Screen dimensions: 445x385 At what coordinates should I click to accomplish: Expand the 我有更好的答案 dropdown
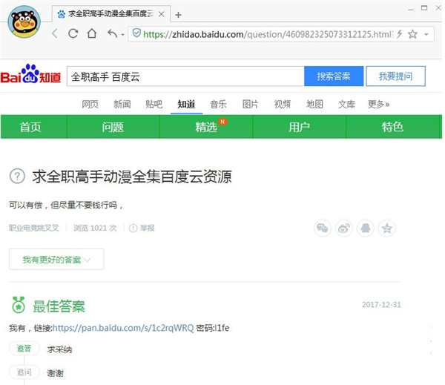(56, 259)
